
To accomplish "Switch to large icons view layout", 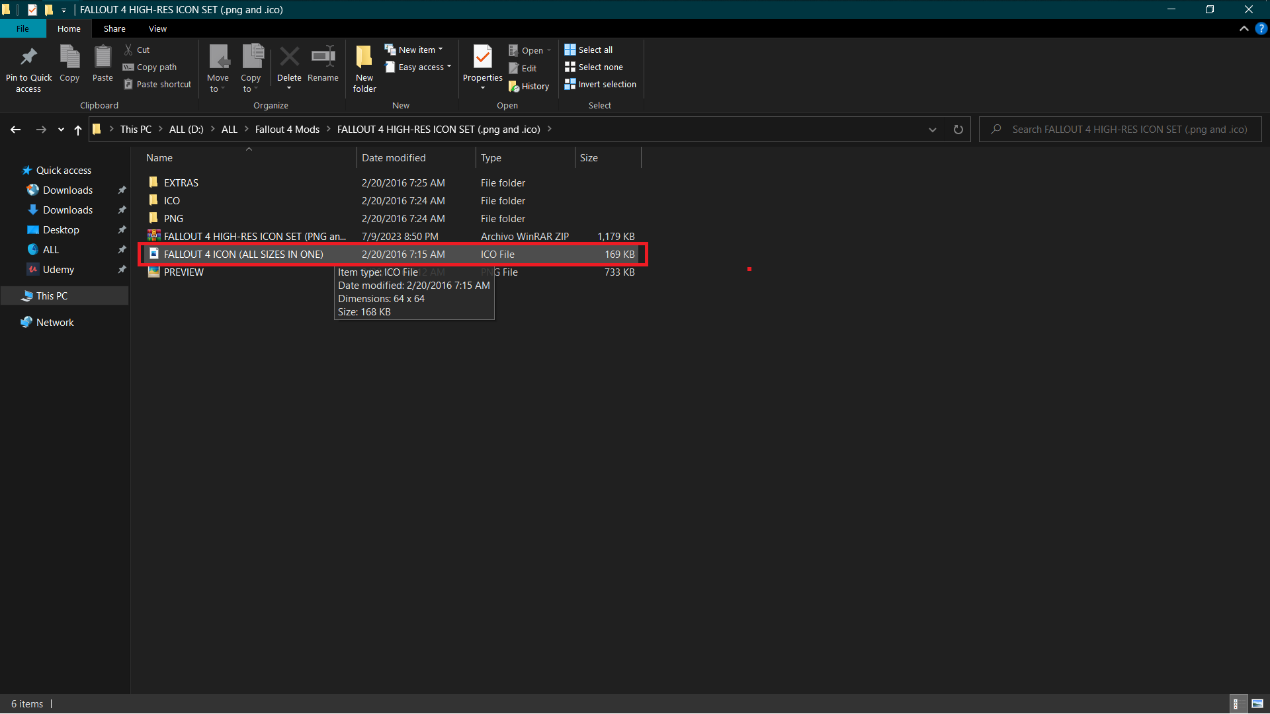I will pyautogui.click(x=1257, y=703).
